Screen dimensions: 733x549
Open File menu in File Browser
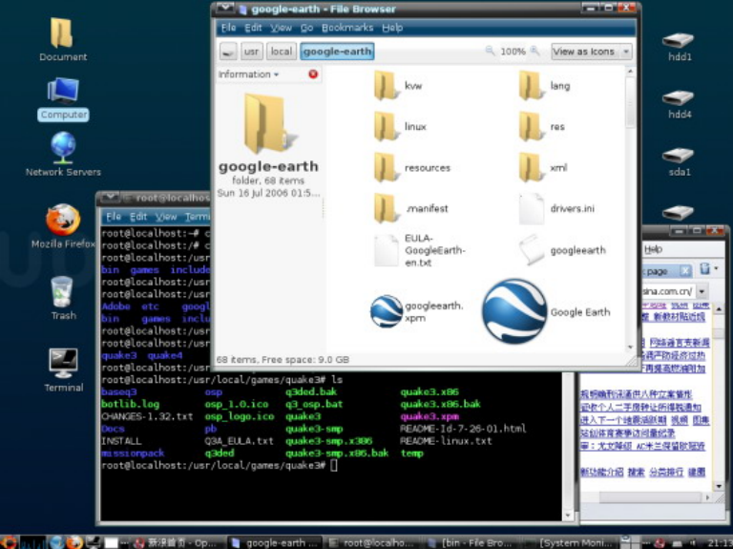pyautogui.click(x=228, y=28)
